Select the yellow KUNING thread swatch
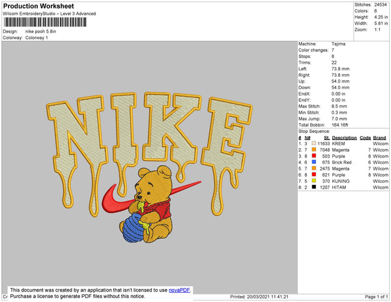The image size is (391, 302). point(313,181)
